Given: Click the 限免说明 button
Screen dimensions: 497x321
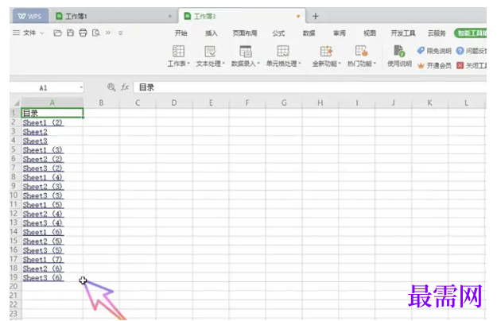Looking at the screenshot, I should 434,51.
